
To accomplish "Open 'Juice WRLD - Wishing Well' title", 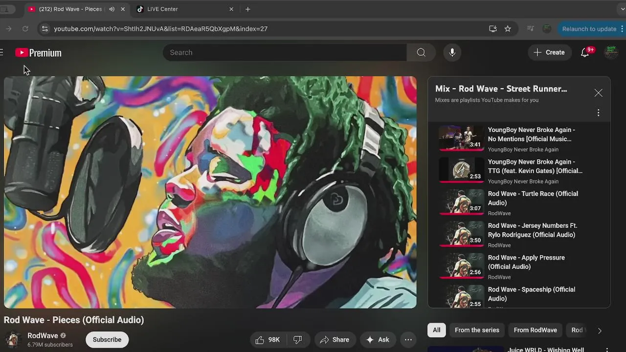I will [x=546, y=350].
